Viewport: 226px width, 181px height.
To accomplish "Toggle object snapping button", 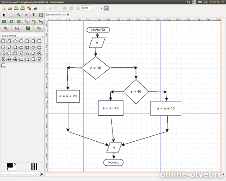I will 106,8.
